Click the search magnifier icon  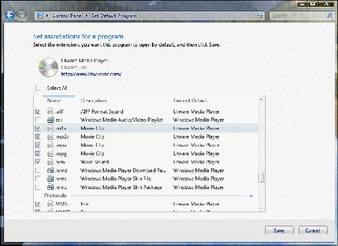[x=330, y=16]
